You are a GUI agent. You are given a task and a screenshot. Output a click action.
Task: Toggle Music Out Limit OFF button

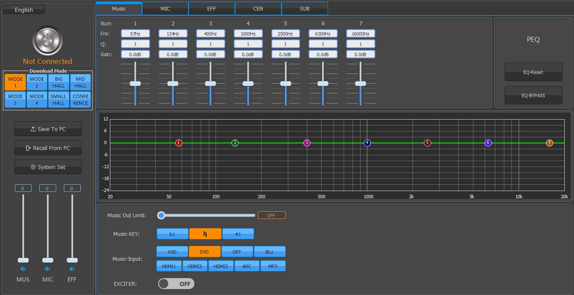coord(272,215)
